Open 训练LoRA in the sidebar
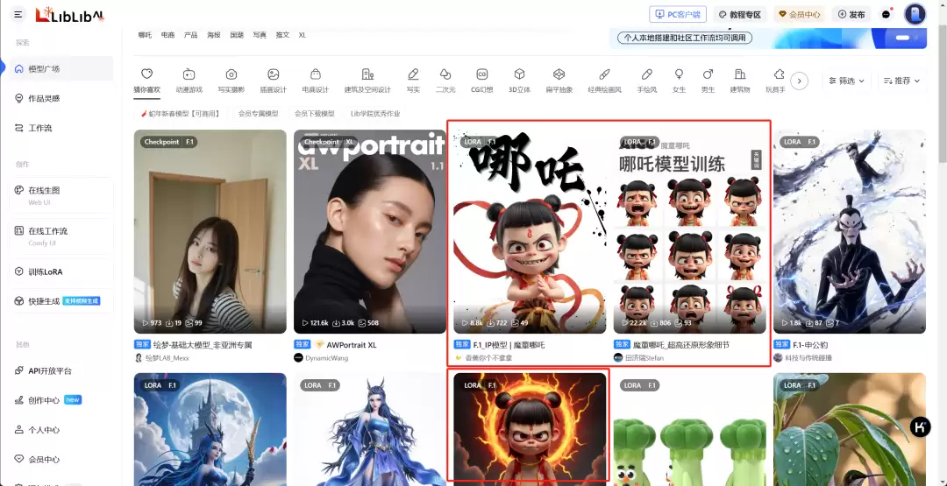 click(61, 272)
